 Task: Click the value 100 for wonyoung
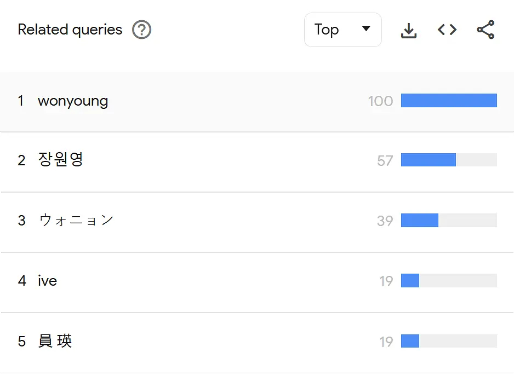pos(380,101)
